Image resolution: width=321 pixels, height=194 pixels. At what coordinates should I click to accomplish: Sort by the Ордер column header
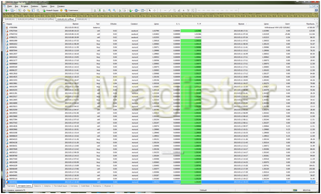pos(19,24)
